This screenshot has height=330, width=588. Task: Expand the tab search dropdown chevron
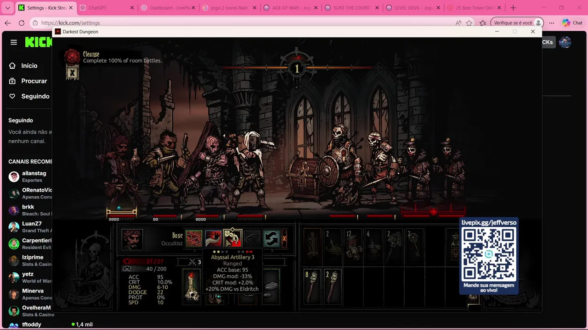7,8
